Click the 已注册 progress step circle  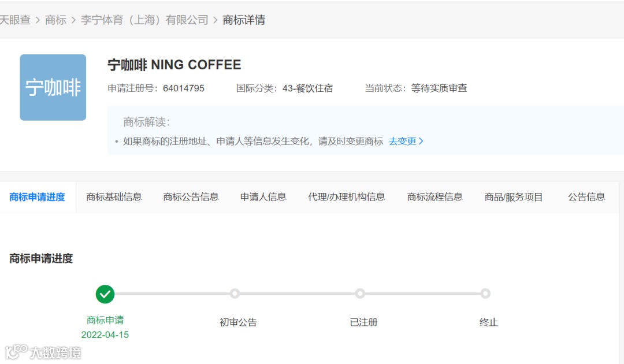click(360, 294)
